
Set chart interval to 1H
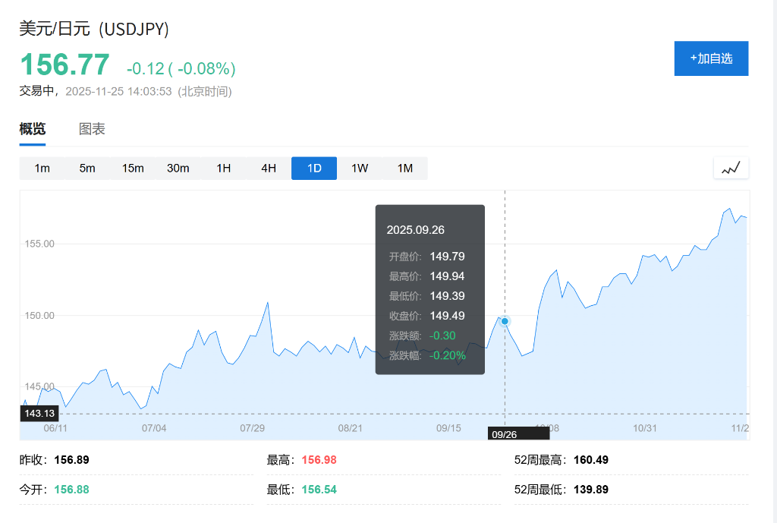pos(223,169)
